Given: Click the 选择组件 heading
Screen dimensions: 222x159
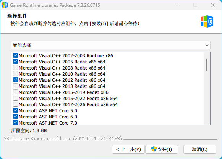Looking at the screenshot, I should click(17, 16).
